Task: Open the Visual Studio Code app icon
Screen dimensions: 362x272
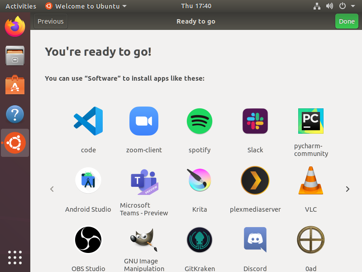Action: (88, 121)
